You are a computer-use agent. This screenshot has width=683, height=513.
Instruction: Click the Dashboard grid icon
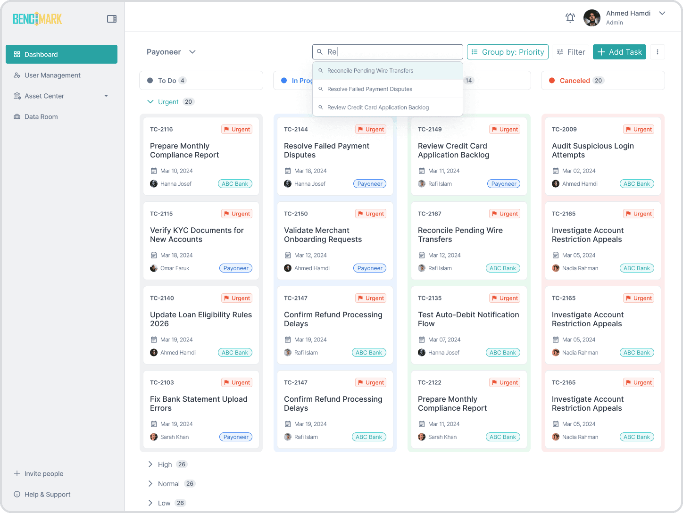(x=17, y=54)
